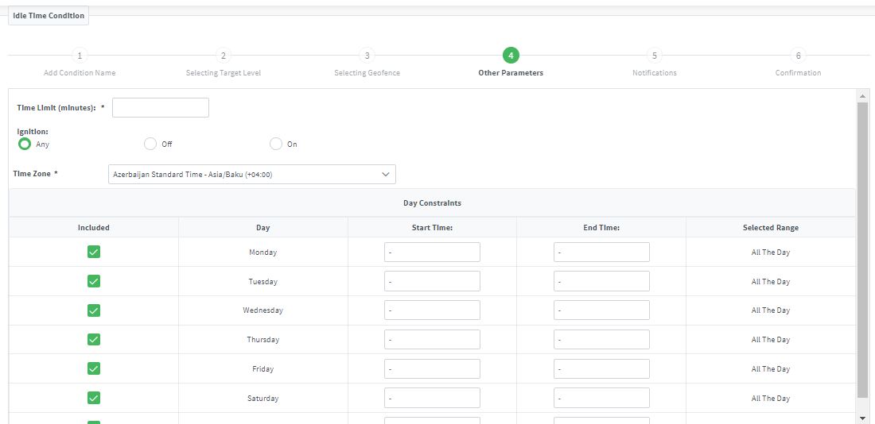875x424 pixels.
Task: Click the Time Zone field label
Action: [36, 174]
